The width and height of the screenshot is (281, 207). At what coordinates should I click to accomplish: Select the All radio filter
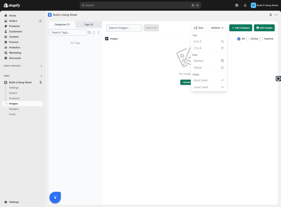(239, 39)
